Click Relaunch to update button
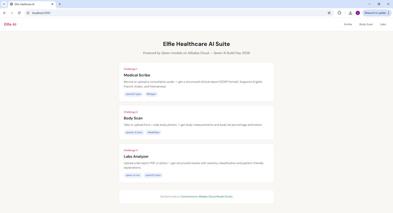 (x=375, y=13)
